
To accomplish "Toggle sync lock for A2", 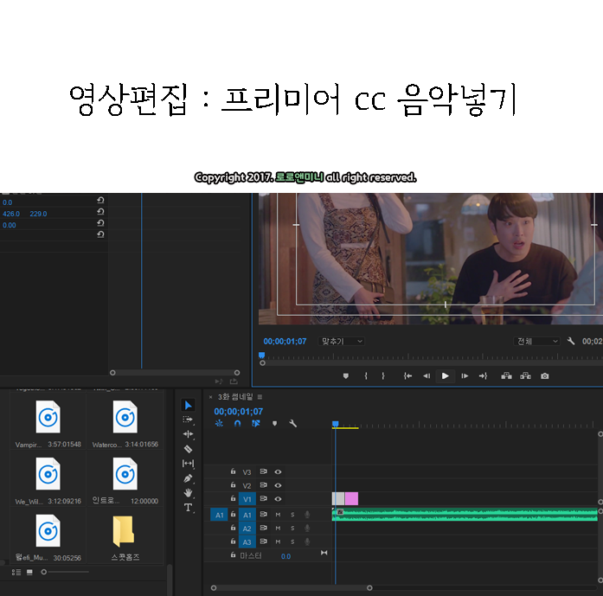I will [263, 528].
